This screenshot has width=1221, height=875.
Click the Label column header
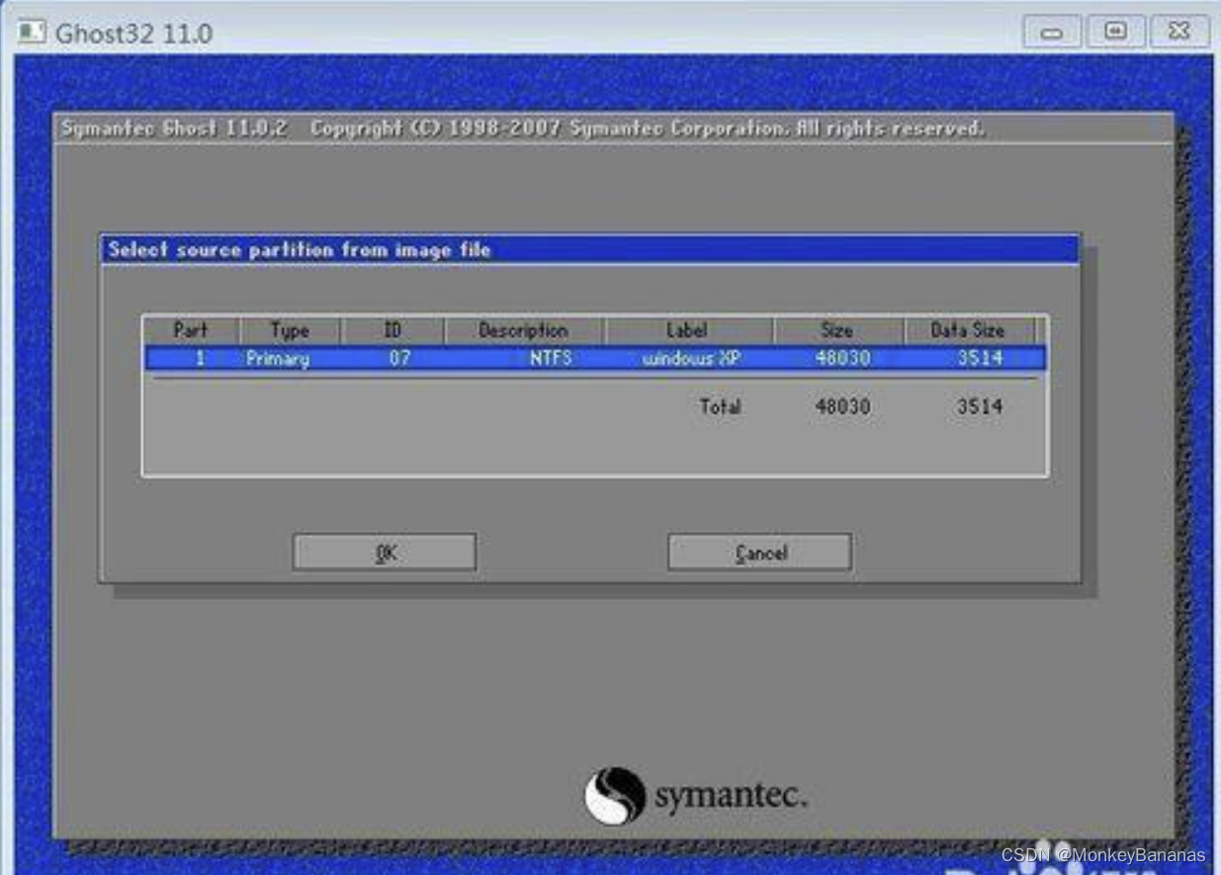click(x=687, y=330)
